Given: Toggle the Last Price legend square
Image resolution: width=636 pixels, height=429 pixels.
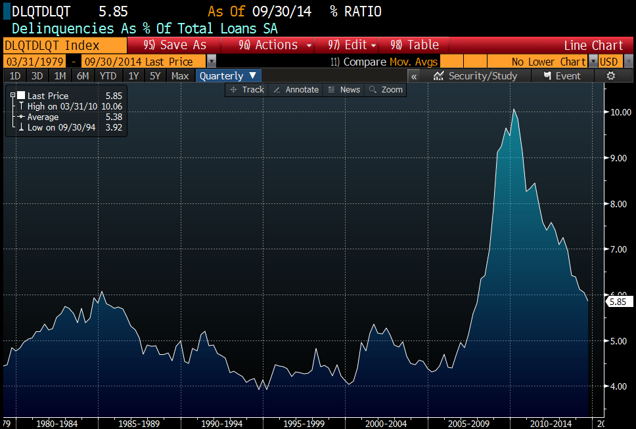Looking at the screenshot, I should pyautogui.click(x=21, y=96).
